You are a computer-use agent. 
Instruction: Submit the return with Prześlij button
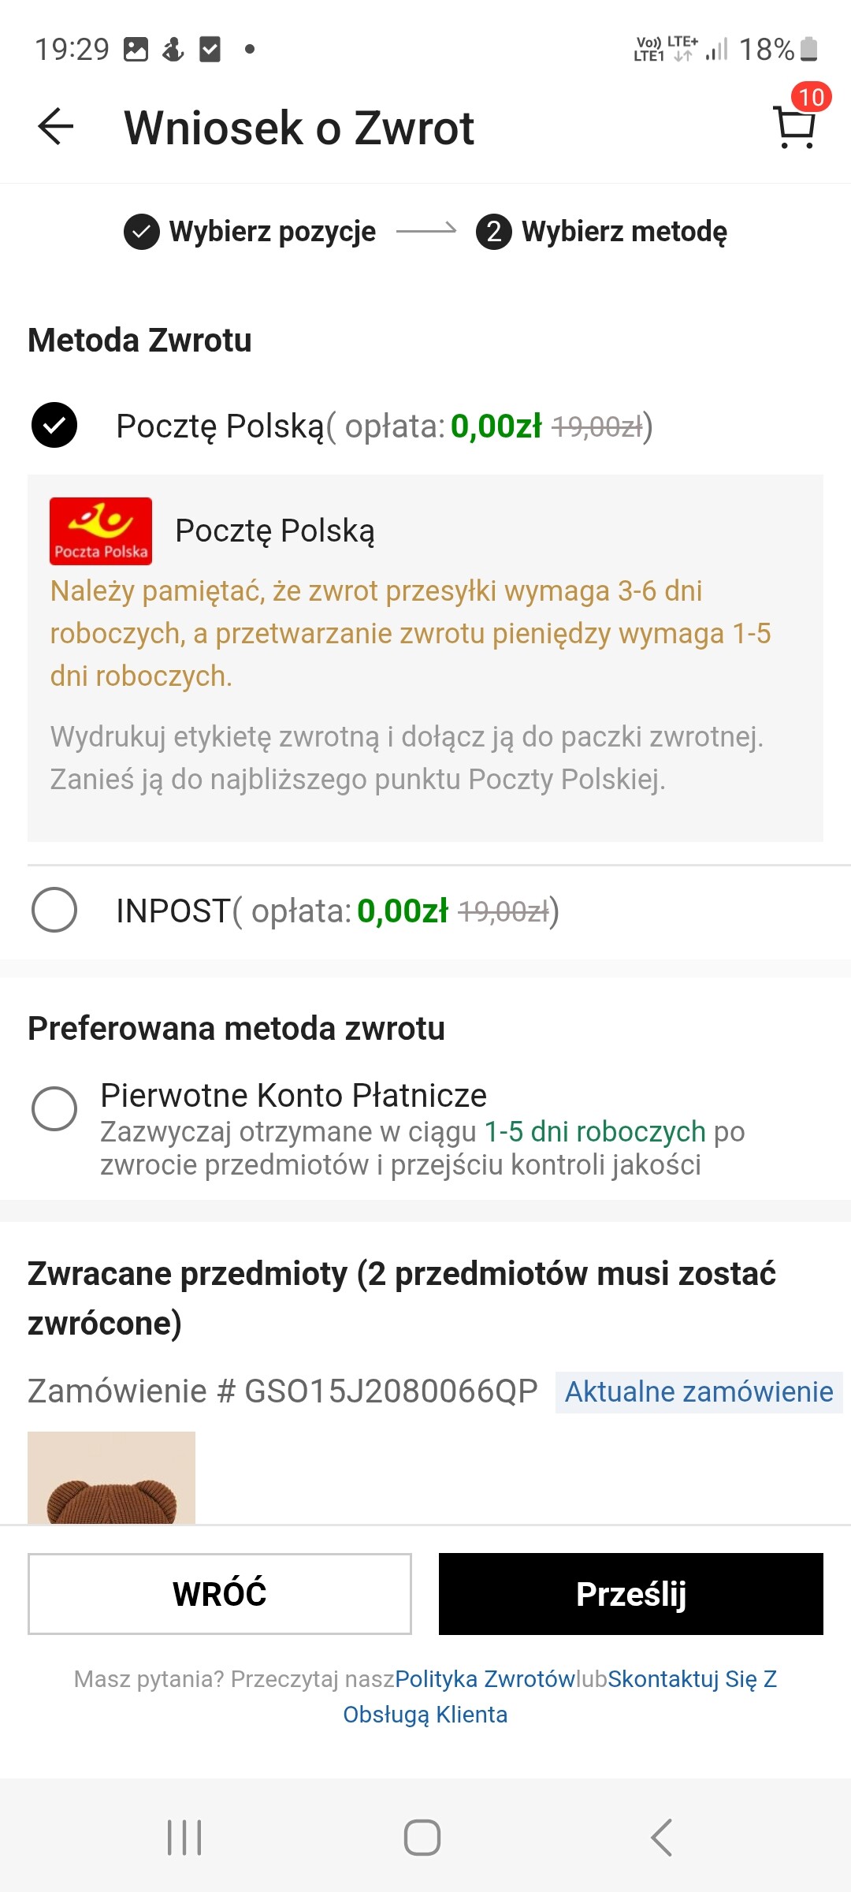tap(630, 1593)
